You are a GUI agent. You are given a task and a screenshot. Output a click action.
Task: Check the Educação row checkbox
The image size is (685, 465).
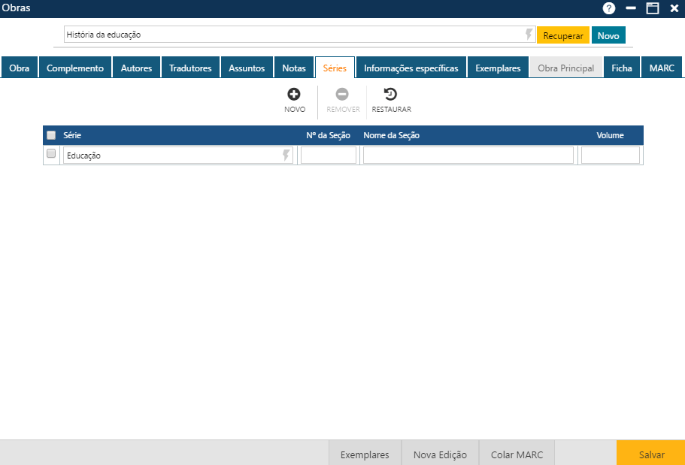[x=51, y=154]
